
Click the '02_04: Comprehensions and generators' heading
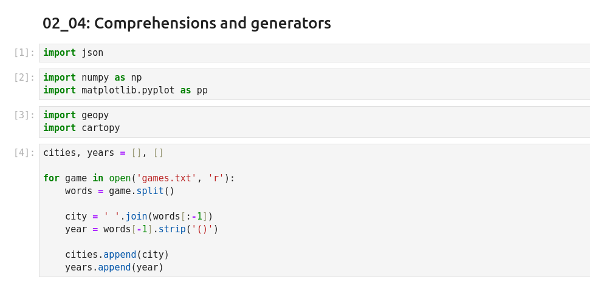click(x=187, y=24)
